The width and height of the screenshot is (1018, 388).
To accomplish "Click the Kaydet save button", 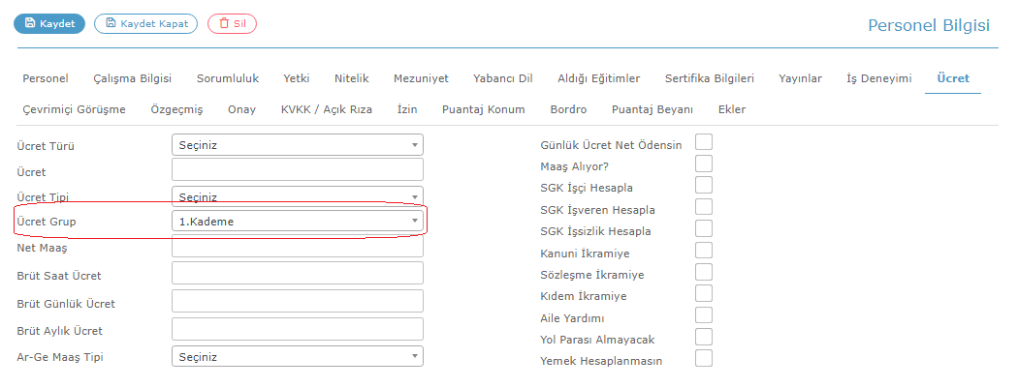I will (x=49, y=24).
